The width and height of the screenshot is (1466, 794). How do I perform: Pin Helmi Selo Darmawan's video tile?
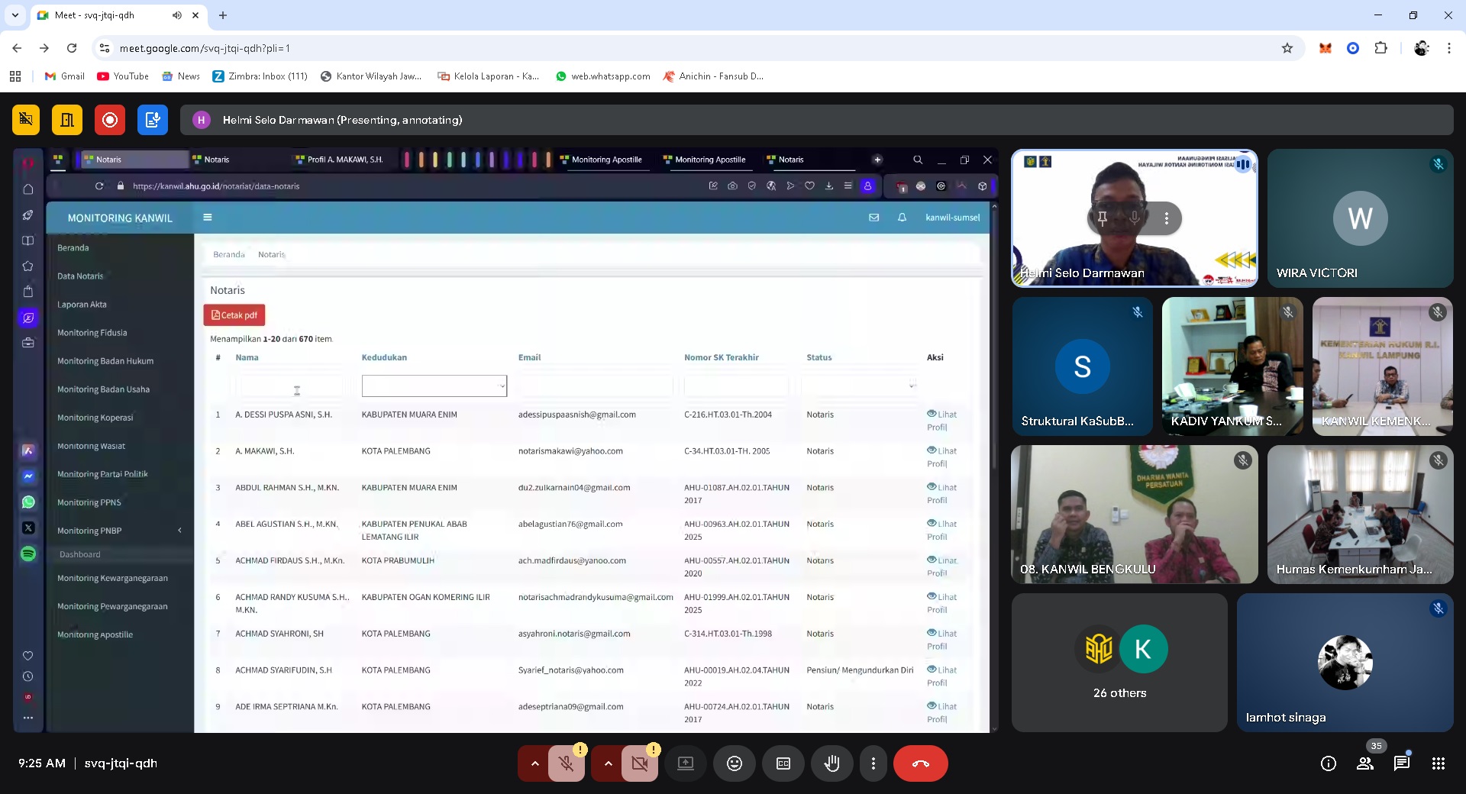[1102, 218]
